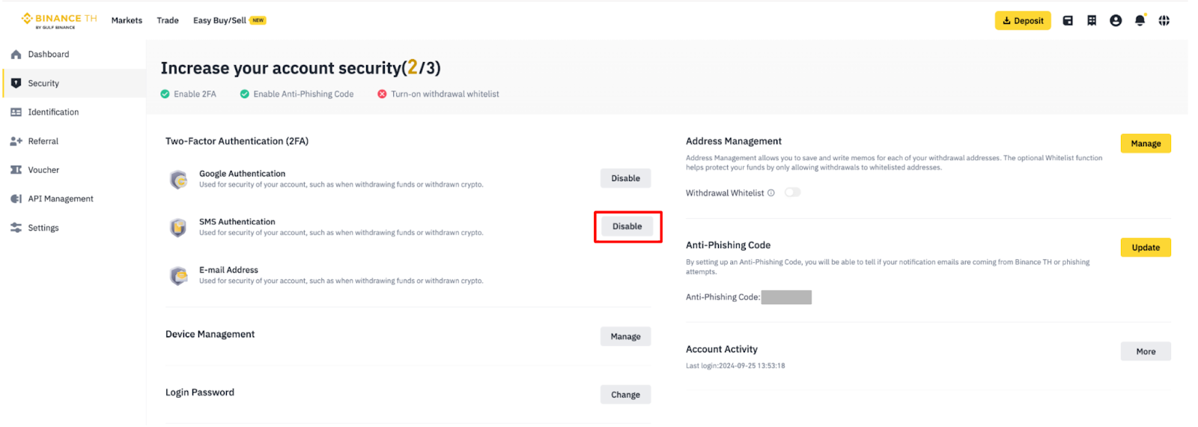Open the Trade menu

168,21
